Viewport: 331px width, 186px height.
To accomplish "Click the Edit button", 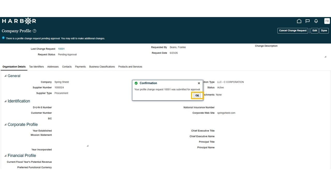I will tap(314, 30).
